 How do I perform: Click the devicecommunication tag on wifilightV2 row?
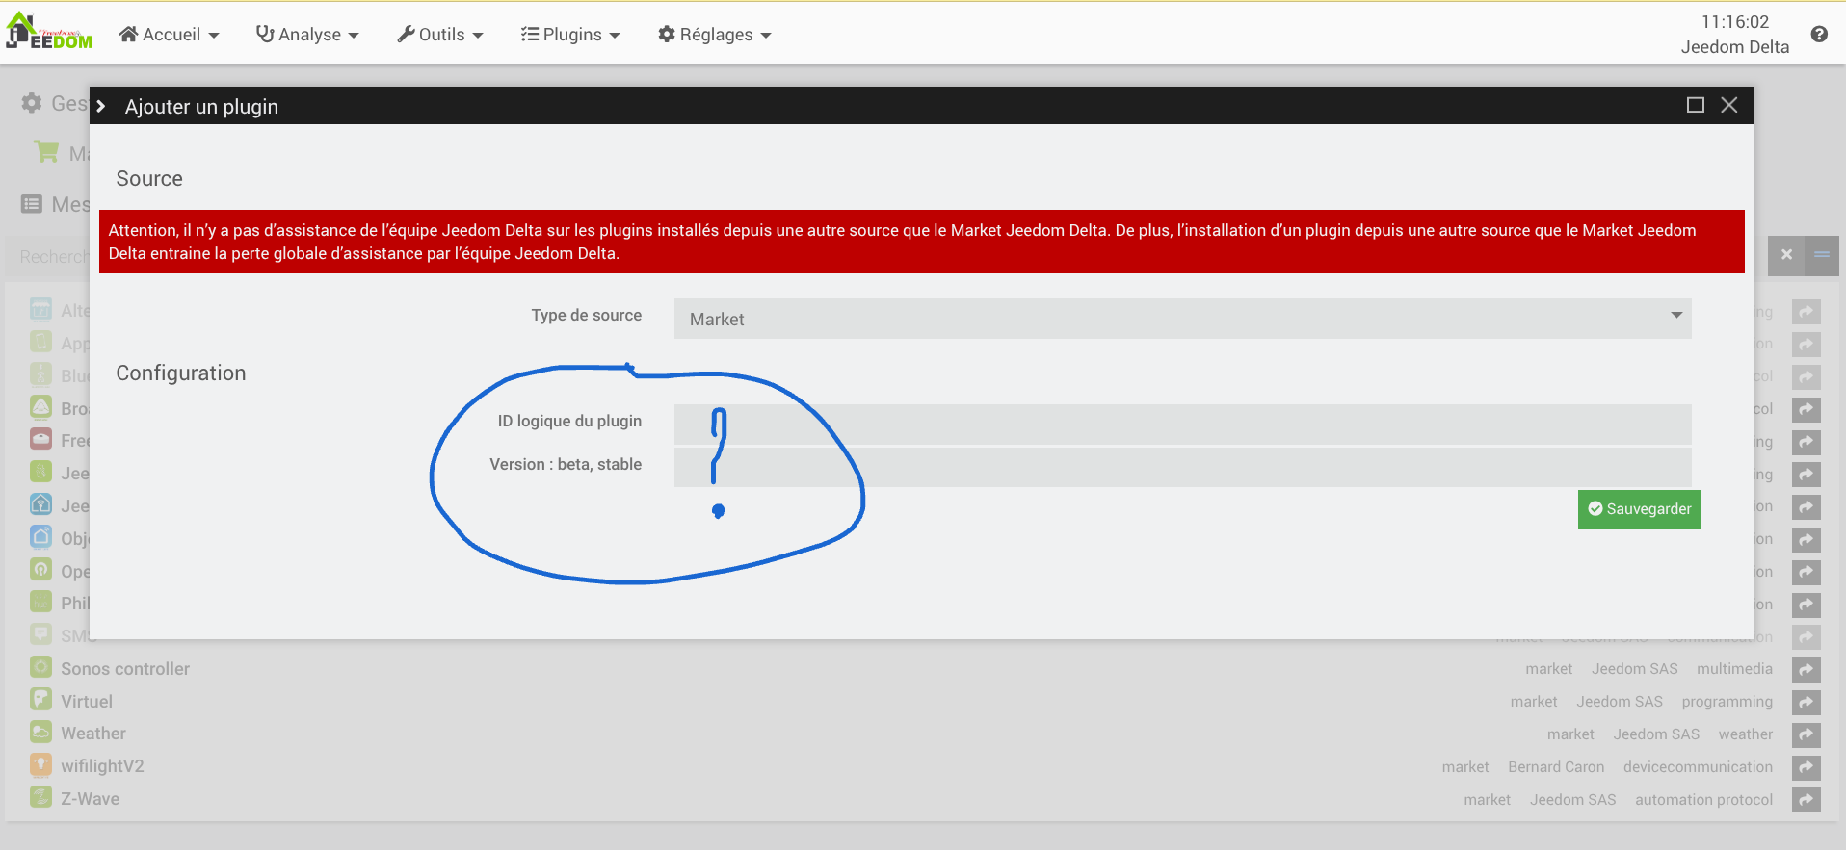tap(1698, 767)
